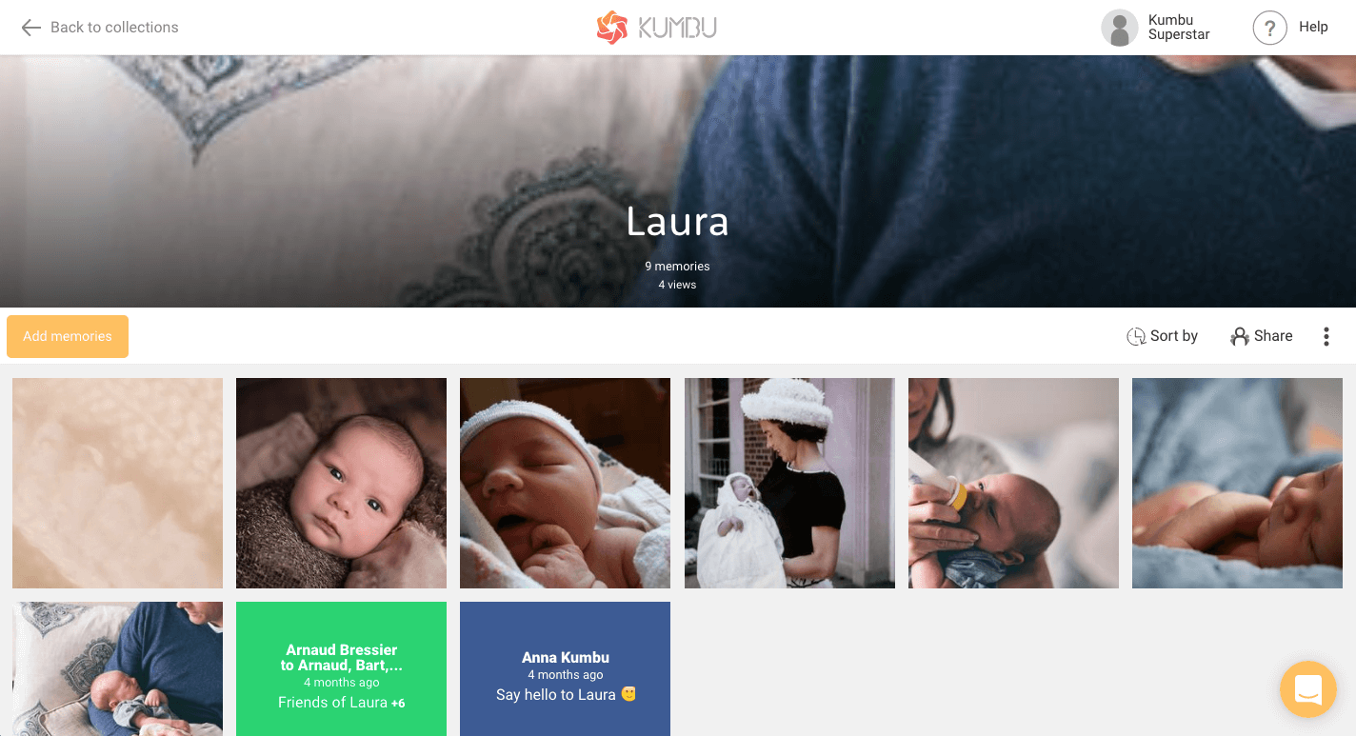Click the Sort by clock icon
This screenshot has width=1356, height=736.
1136,336
